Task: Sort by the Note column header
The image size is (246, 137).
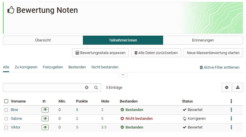Action: (105, 101)
